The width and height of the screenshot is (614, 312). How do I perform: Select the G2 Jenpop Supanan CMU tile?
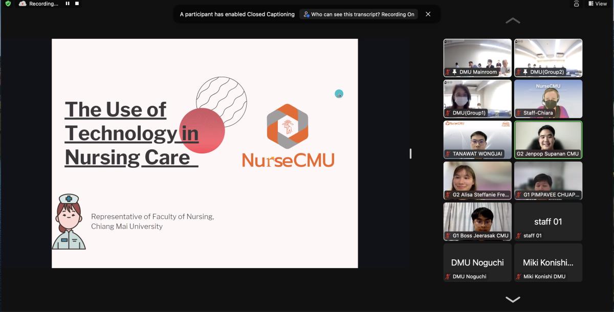point(549,140)
